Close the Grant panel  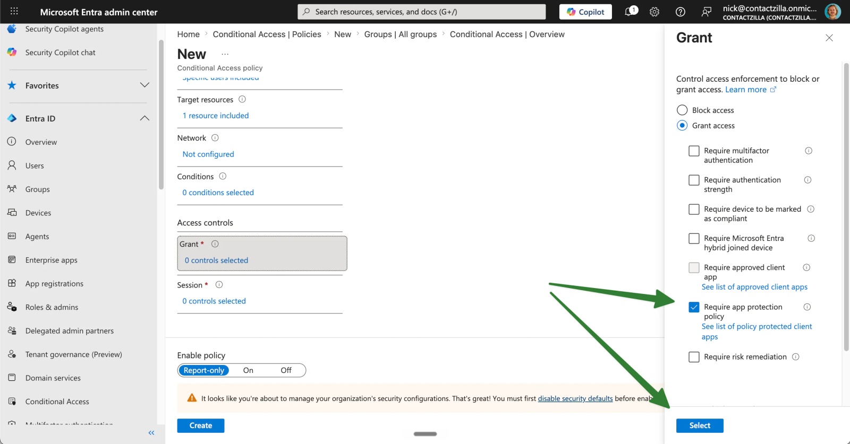click(829, 38)
